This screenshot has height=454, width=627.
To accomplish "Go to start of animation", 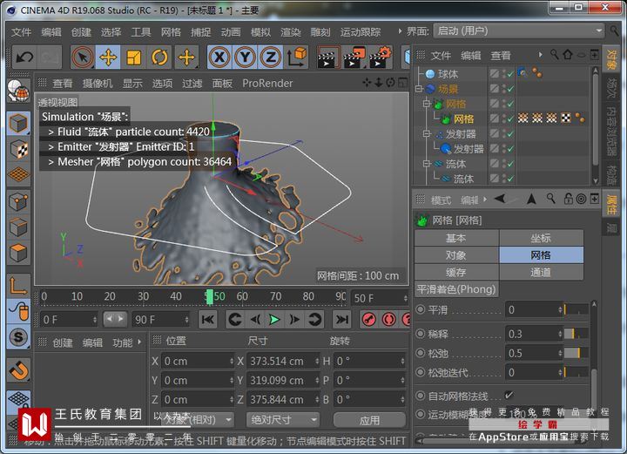I will (208, 320).
